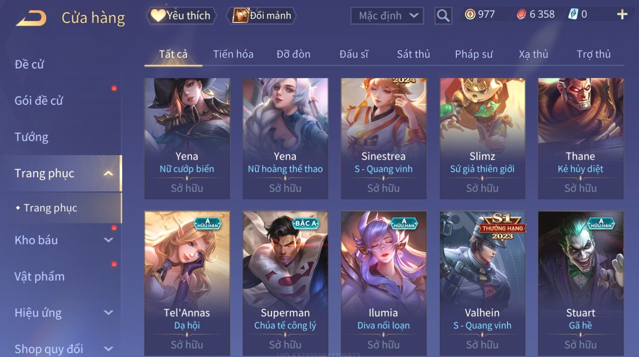
Task: Select Sinestrea S - Quang vinh skin
Action: coord(384,138)
